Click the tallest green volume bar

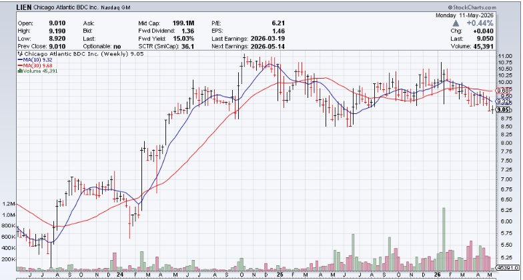click(444, 239)
